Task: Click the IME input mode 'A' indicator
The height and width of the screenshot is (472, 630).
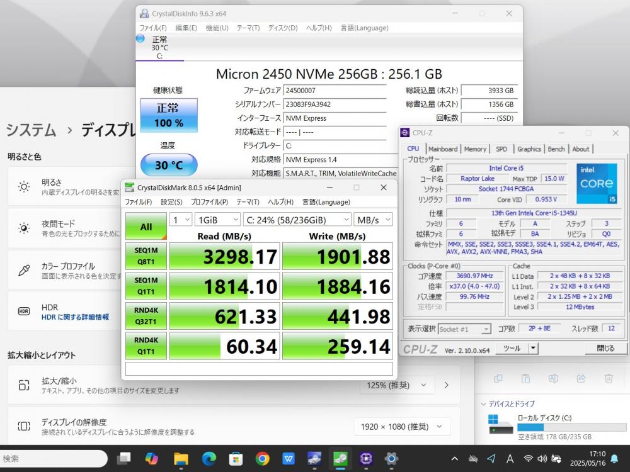Action: (510, 458)
